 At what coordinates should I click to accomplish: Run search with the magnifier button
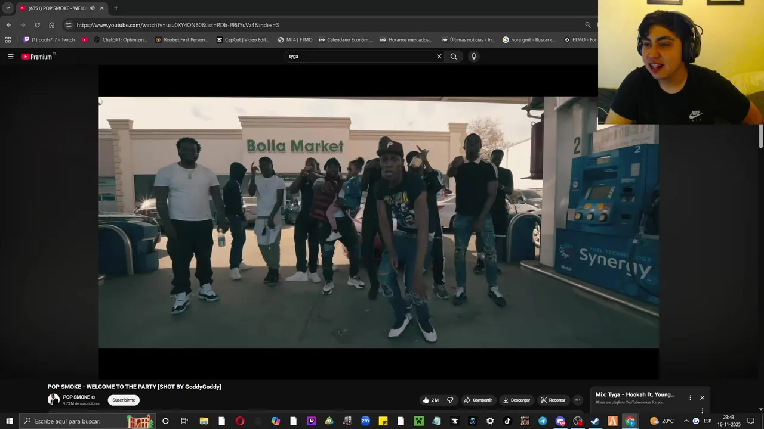(454, 57)
